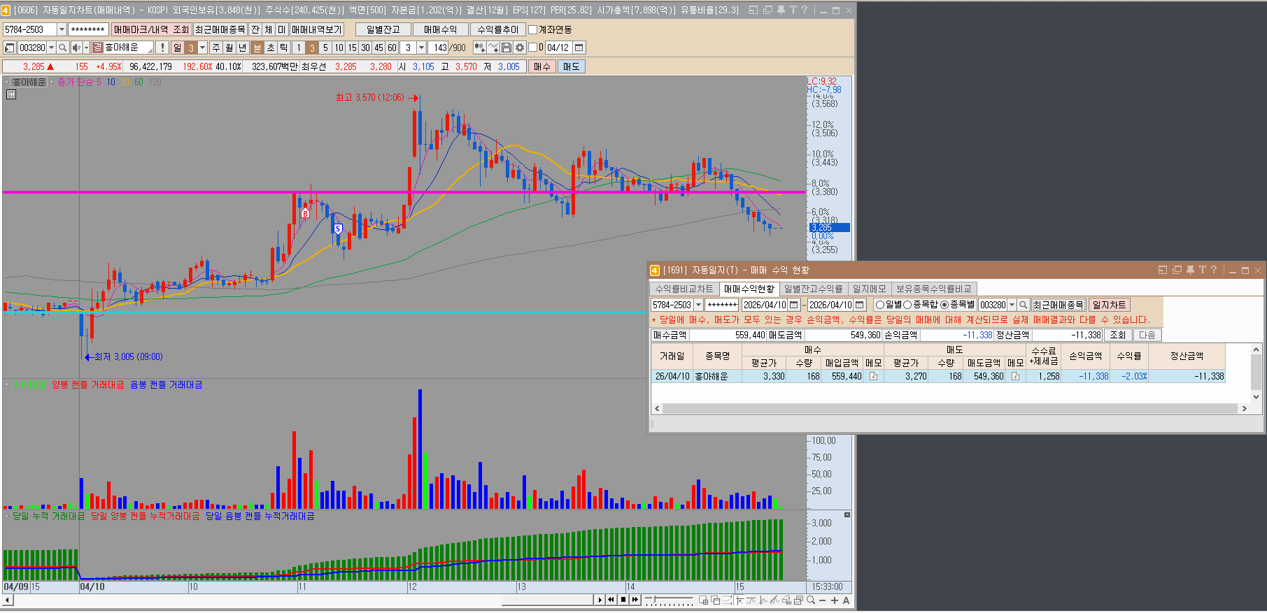Screen dimensions: 1267x613
Task: Click help question mark in 매매 수익 현황 window
Action: 1214,270
